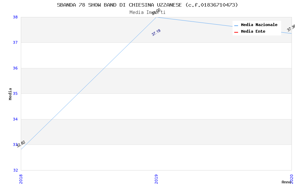Viewport: 295px width, 191px height.
Task: Click the y-axis value 36
Action: [x=15, y=68]
